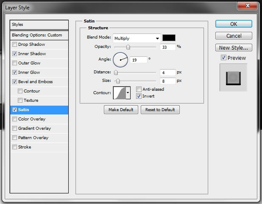Image resolution: width=262 pixels, height=204 pixels.
Task: Check the Anti-aliased option
Action: coord(139,89)
